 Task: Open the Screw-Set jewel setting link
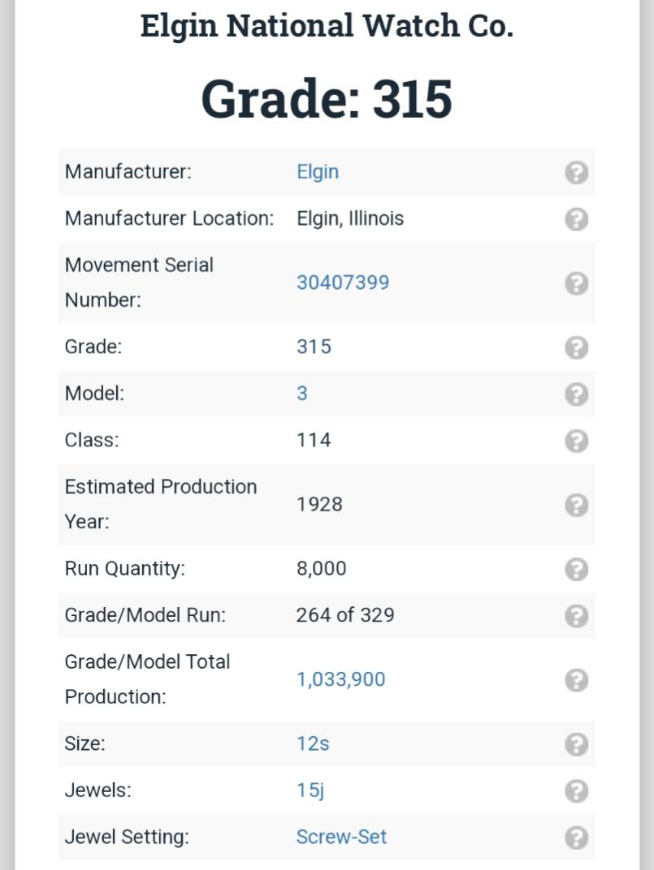click(x=341, y=837)
